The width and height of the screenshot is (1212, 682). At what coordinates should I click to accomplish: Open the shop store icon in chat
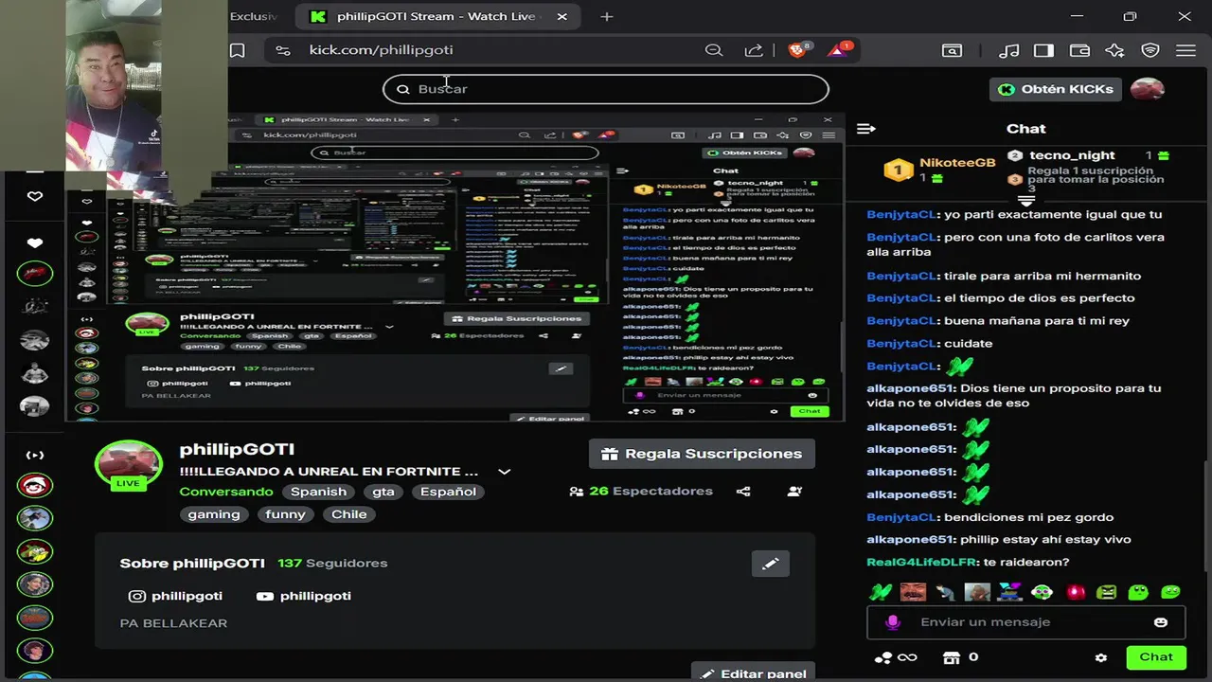coord(952,657)
